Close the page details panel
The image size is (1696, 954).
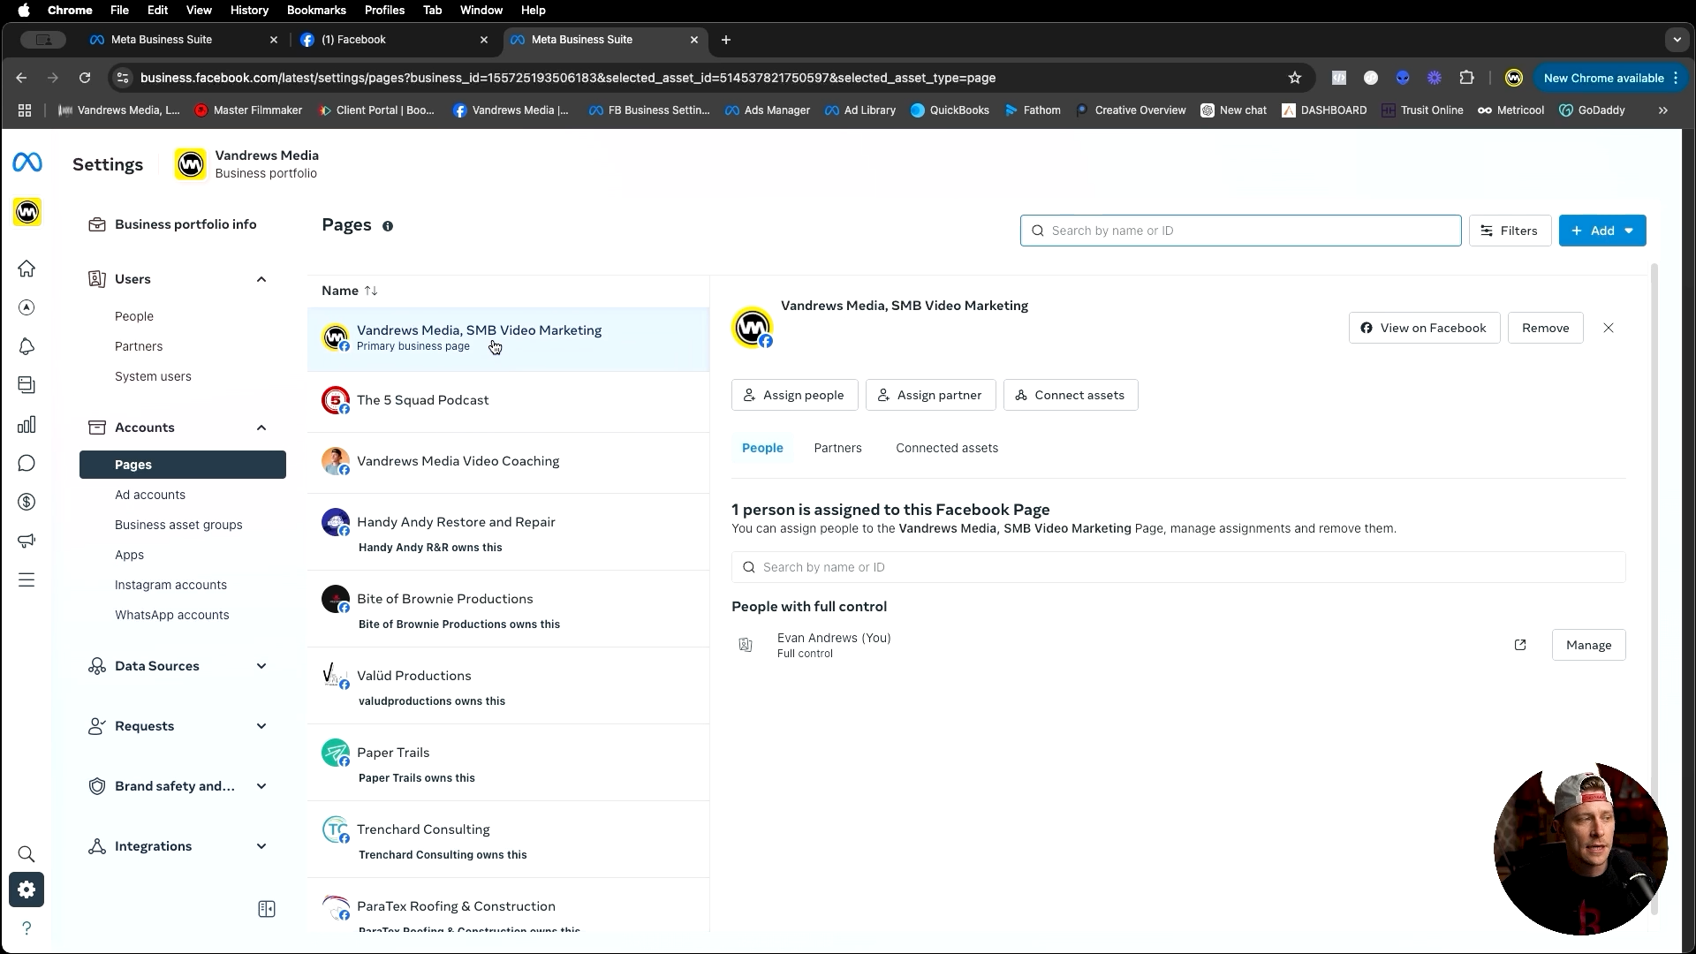pos(1609,328)
